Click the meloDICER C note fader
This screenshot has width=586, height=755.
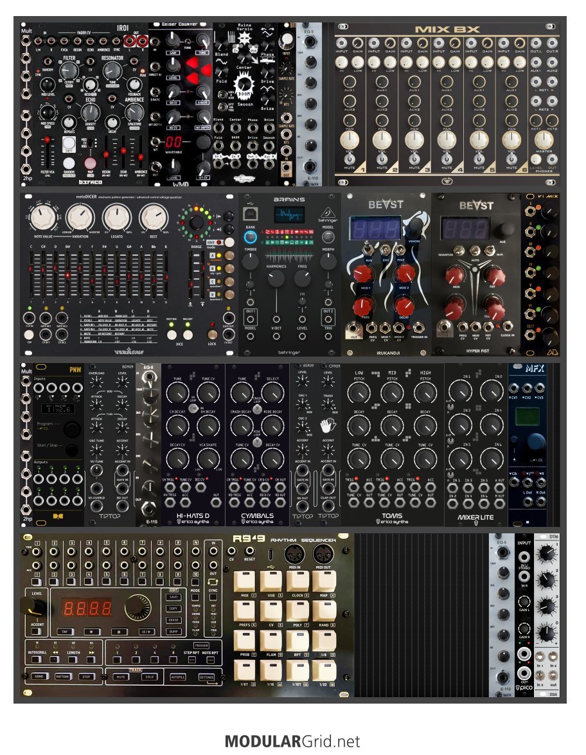[x=31, y=275]
